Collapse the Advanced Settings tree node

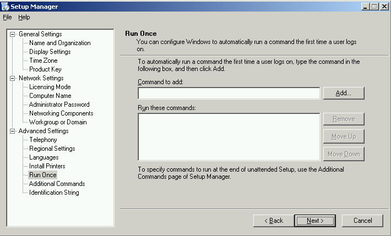pyautogui.click(x=13, y=131)
